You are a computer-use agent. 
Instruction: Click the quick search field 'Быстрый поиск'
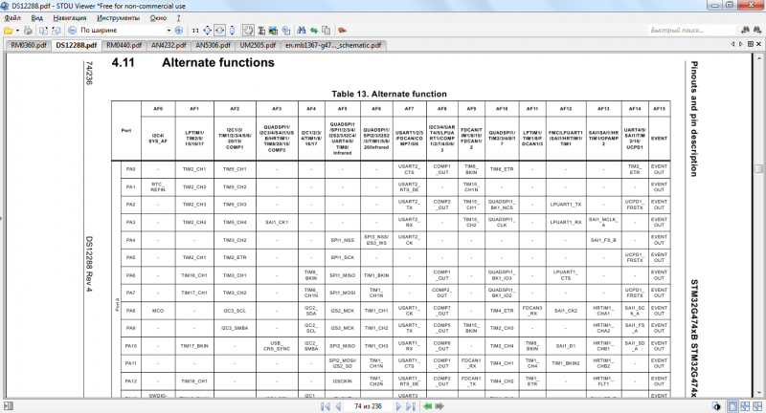pos(690,31)
